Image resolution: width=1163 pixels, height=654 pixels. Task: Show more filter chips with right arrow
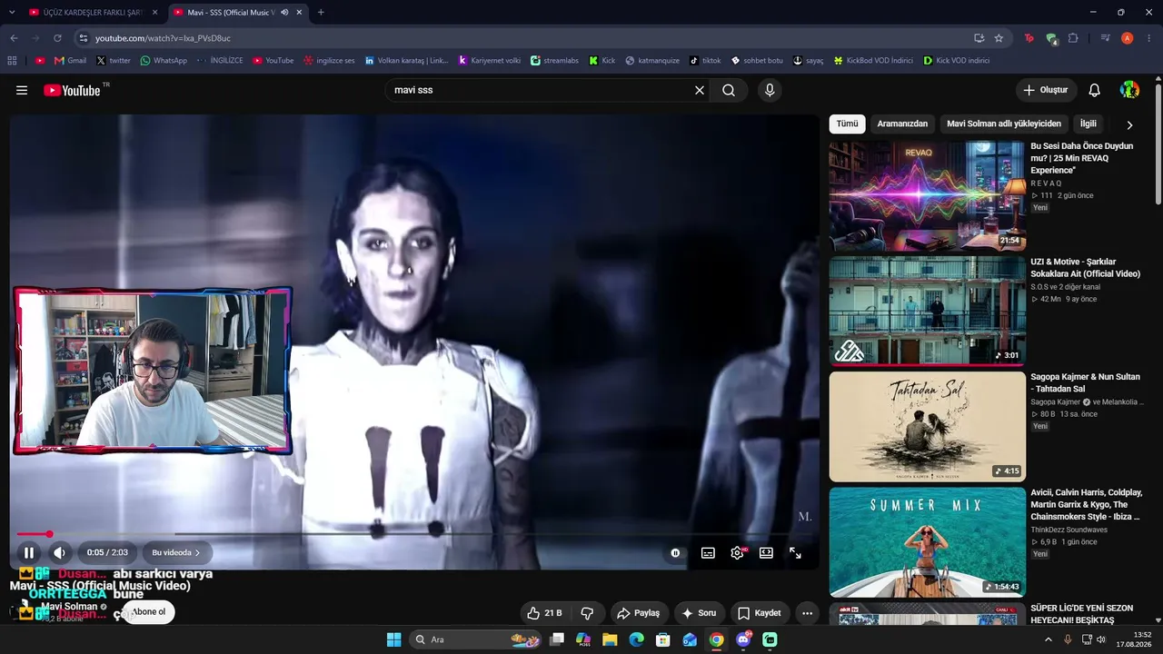click(1129, 125)
